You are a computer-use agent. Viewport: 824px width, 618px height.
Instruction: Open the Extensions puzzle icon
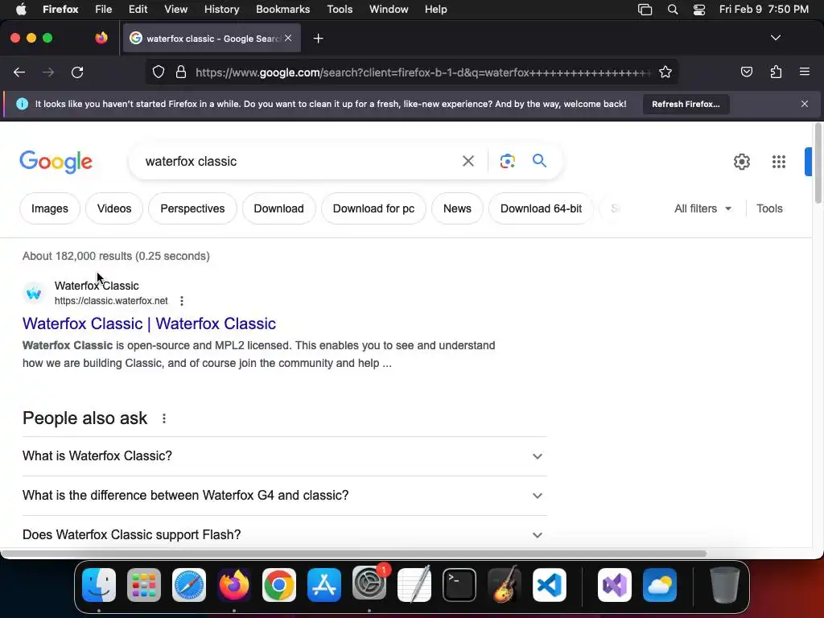pyautogui.click(x=776, y=72)
